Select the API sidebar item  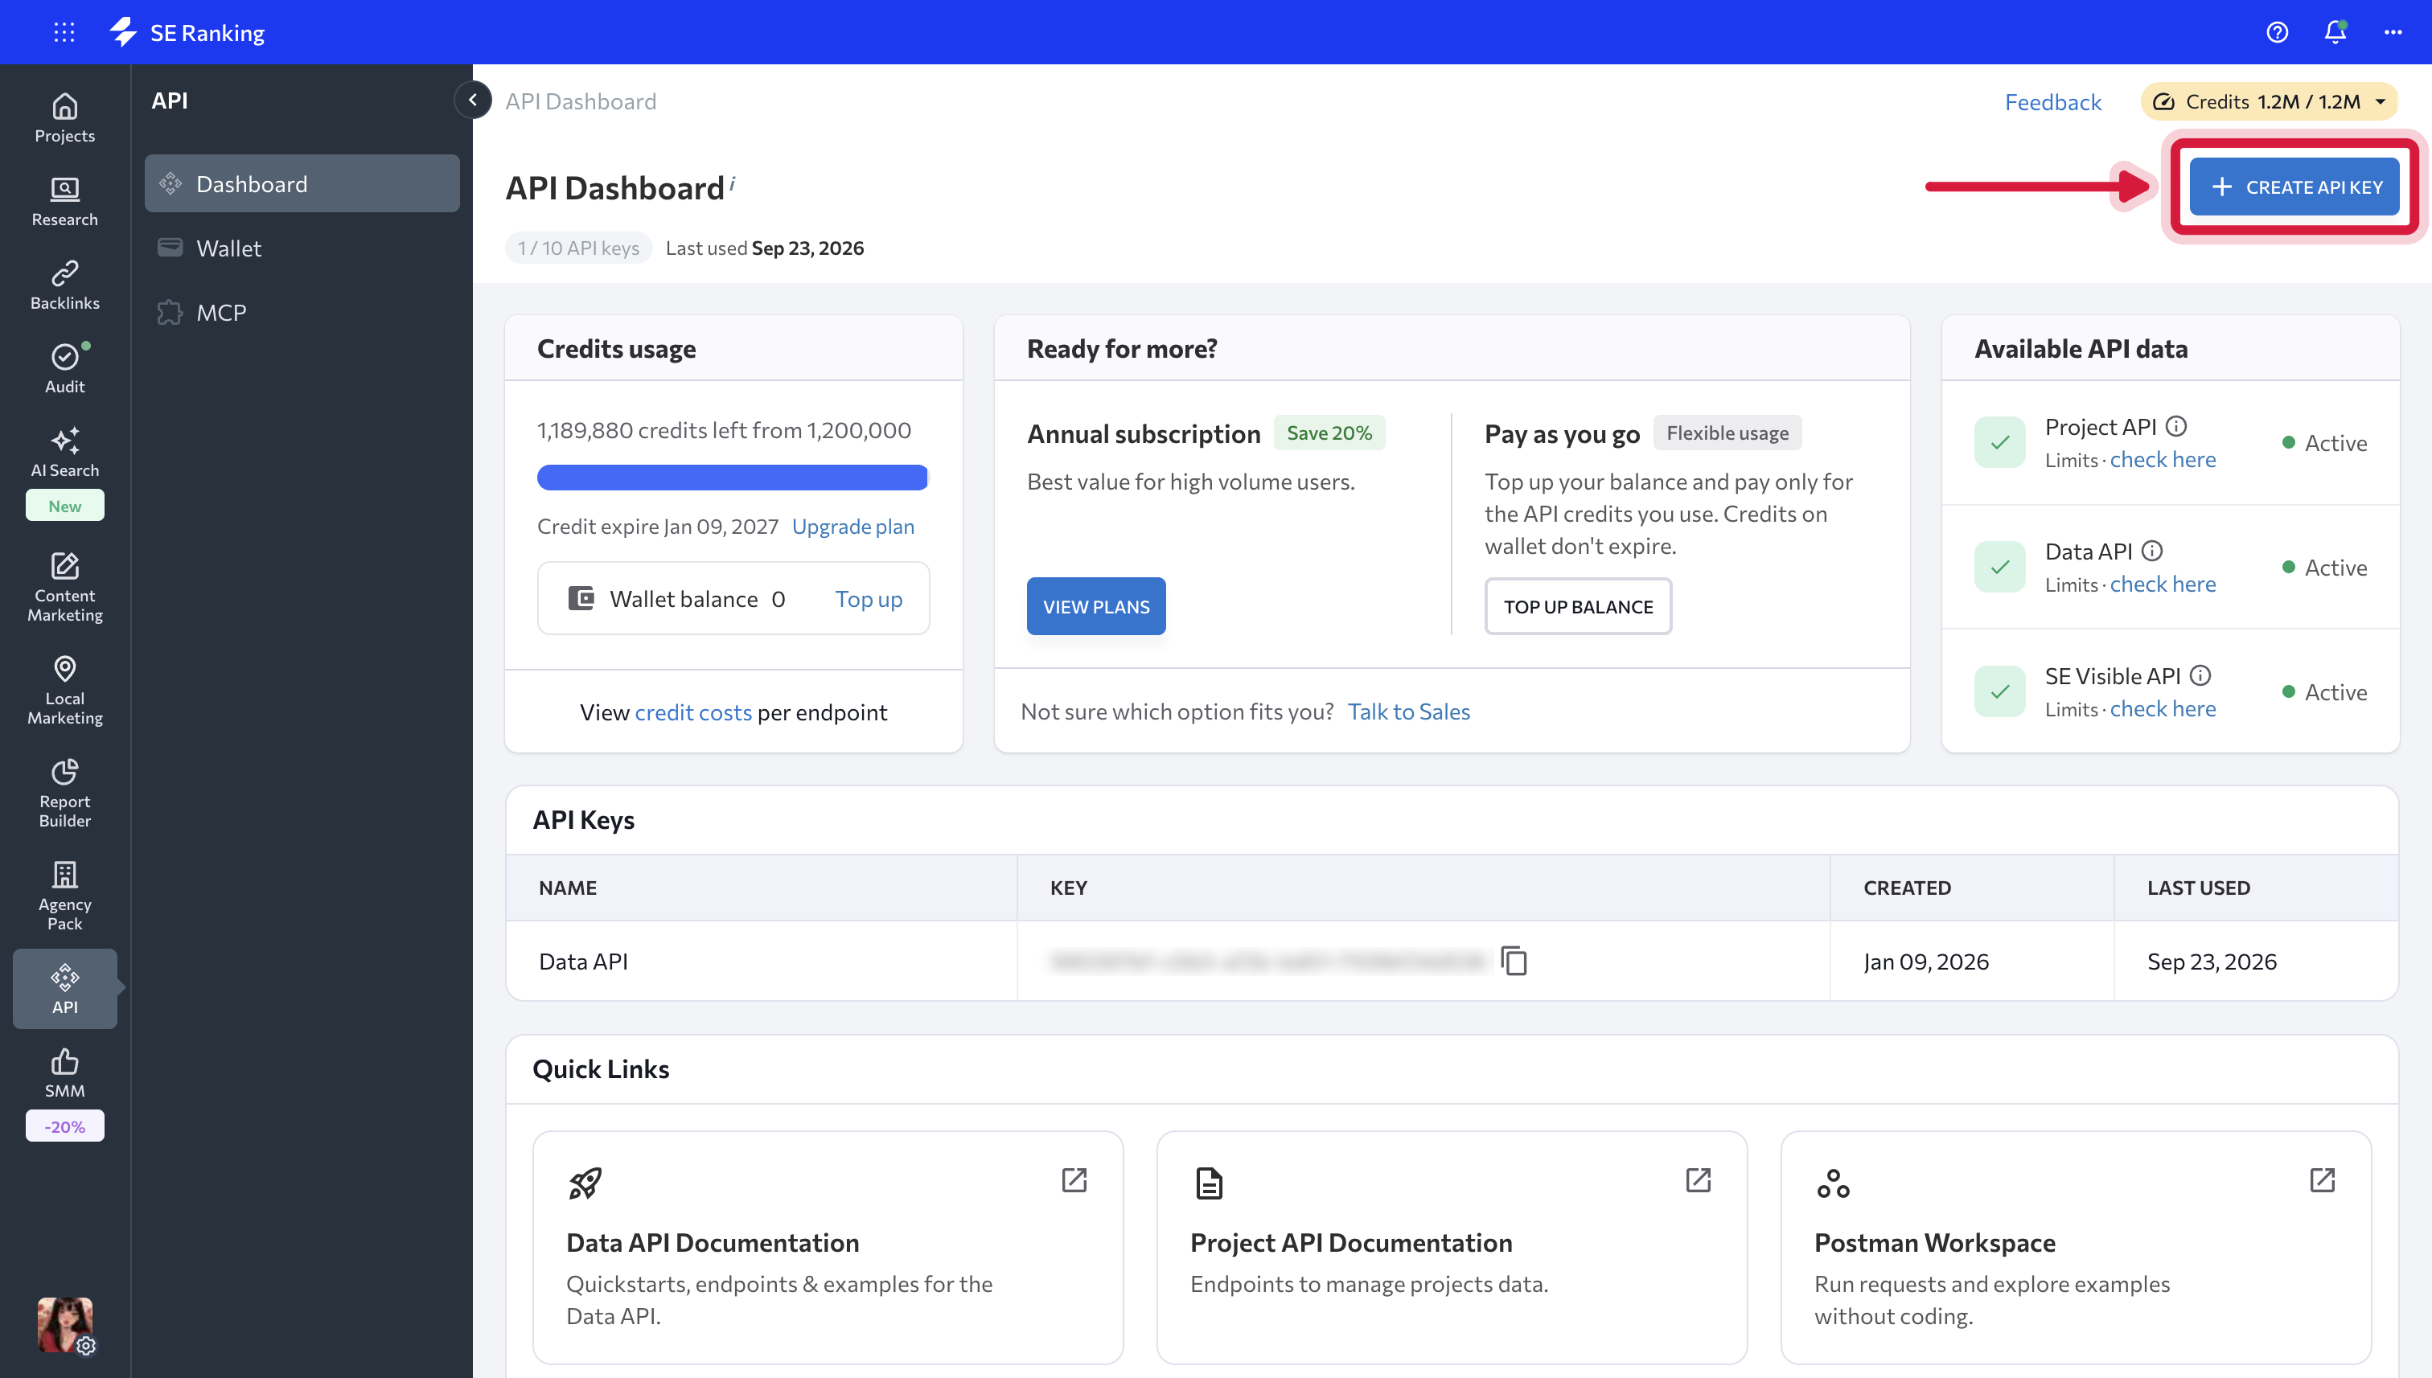pyautogui.click(x=64, y=988)
